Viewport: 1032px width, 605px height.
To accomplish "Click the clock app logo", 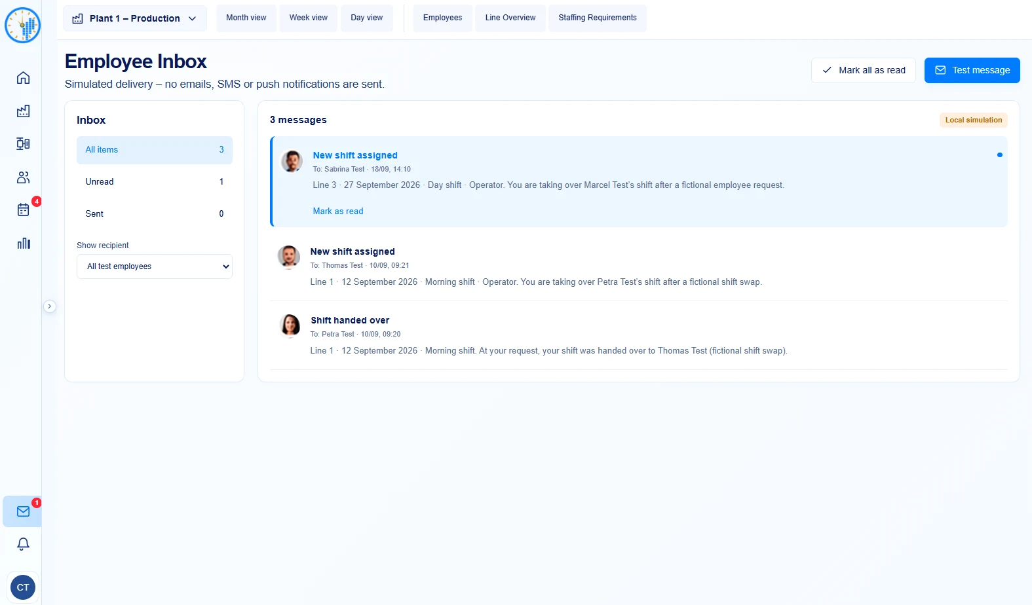I will point(23,26).
